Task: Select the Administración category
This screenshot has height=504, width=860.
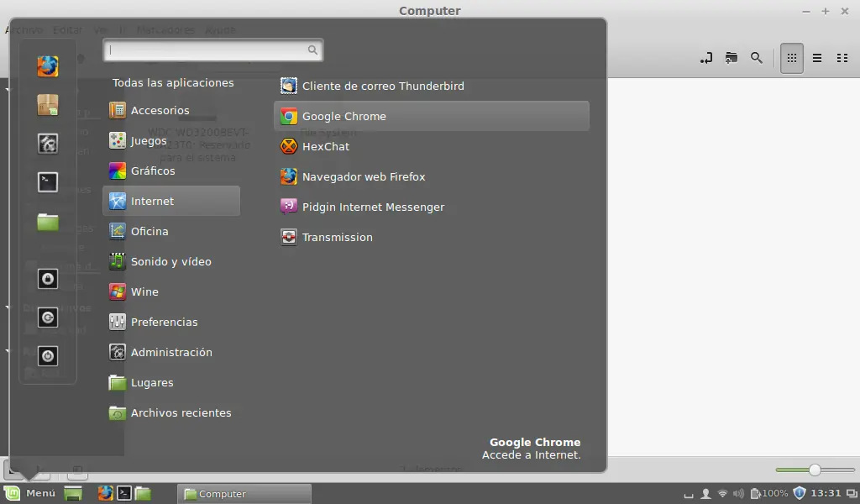Action: [x=171, y=352]
